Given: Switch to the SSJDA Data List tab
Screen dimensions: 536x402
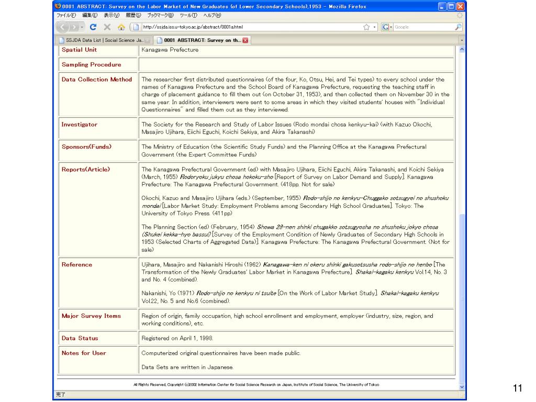Looking at the screenshot, I should pos(104,40).
